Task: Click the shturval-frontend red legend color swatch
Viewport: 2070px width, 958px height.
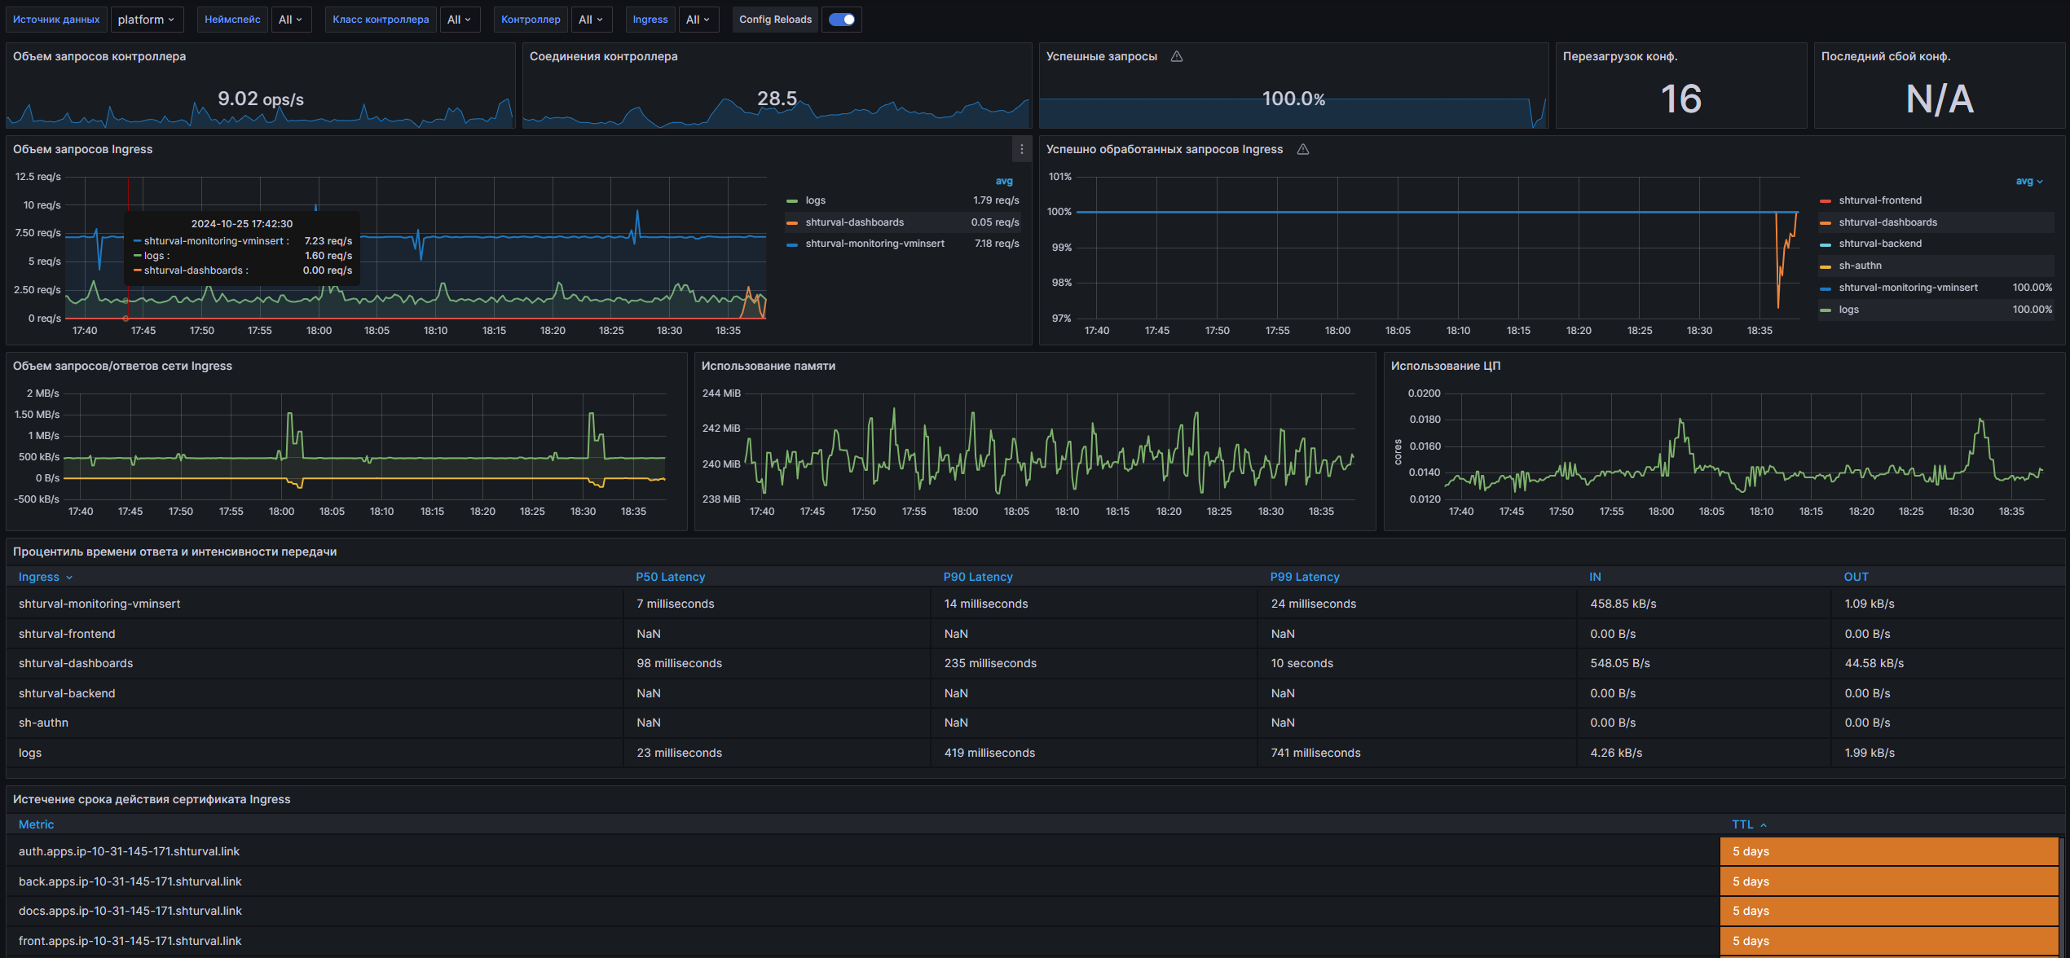Action: click(x=1826, y=200)
